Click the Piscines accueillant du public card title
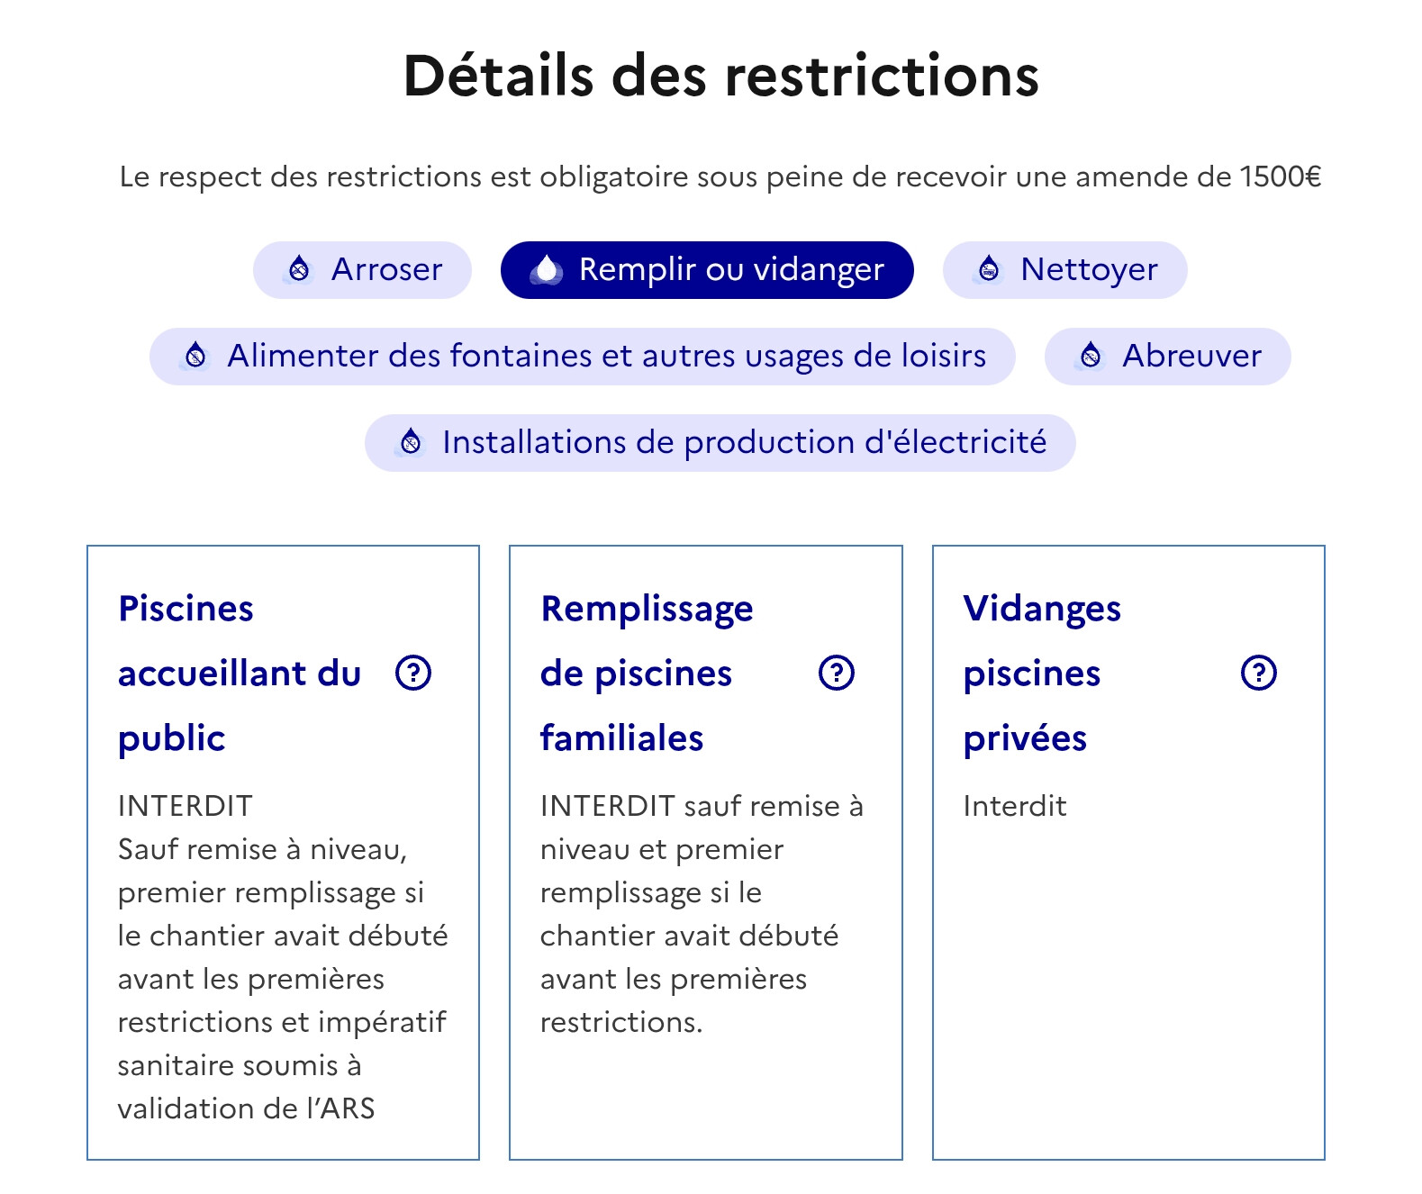 pyautogui.click(x=239, y=673)
